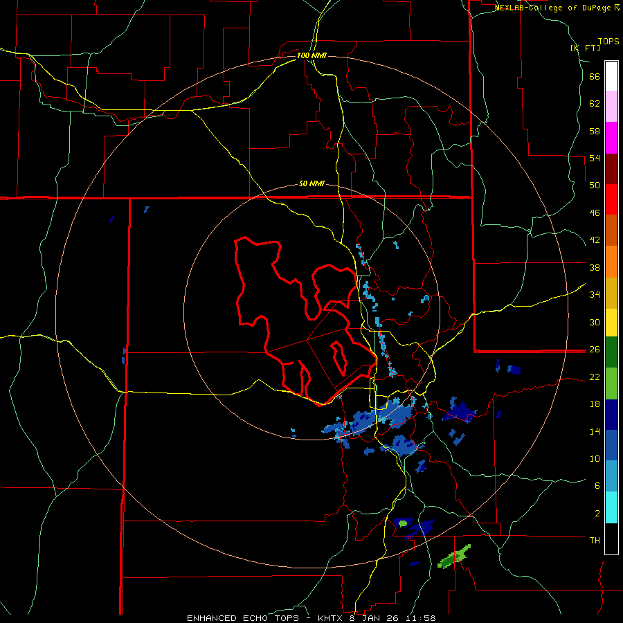The image size is (623, 623).
Task: Click the dark red legend swatch
Action: pyautogui.click(x=611, y=169)
